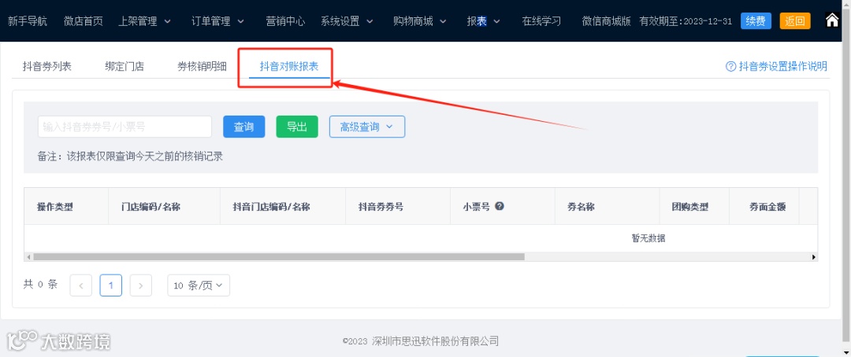Click the next page arrow in pagination

(x=141, y=285)
